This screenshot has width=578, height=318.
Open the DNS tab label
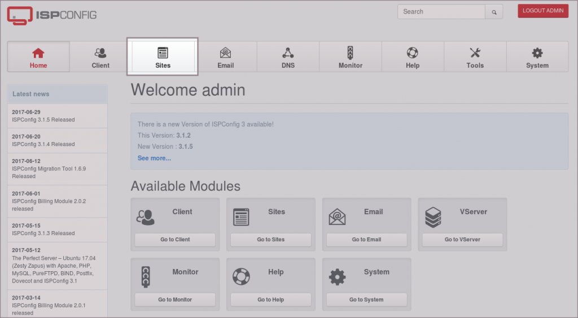[288, 65]
